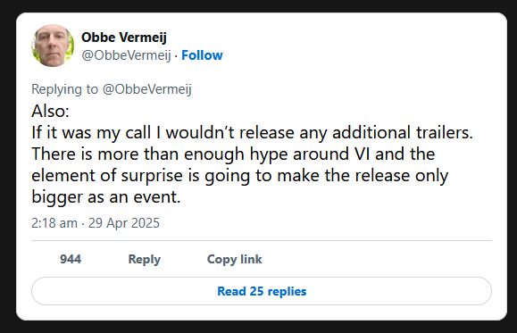Open the @ObbeVermeij handle beside Follow
Viewport: 517px width, 333px height.
point(126,55)
